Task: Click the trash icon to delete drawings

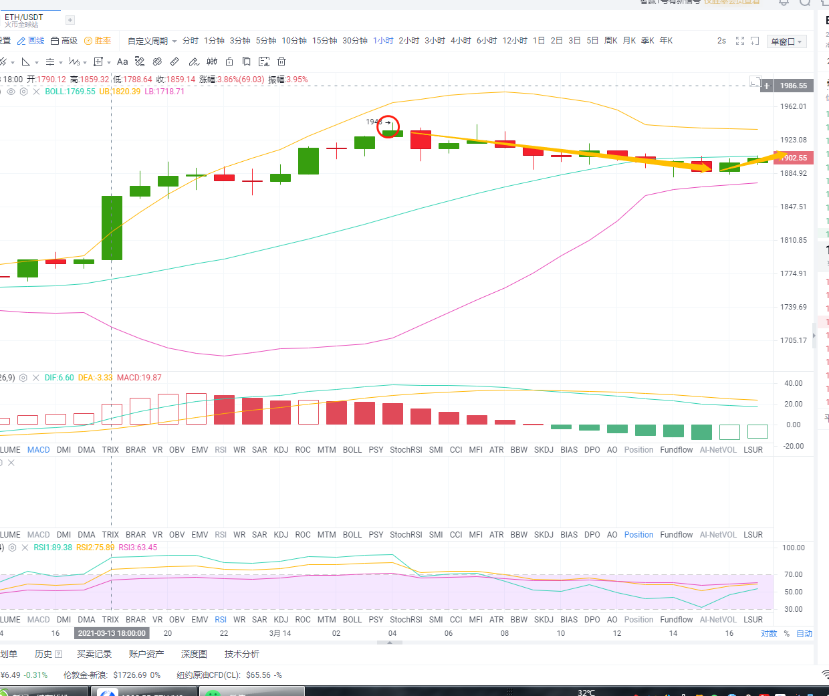Action: point(281,62)
